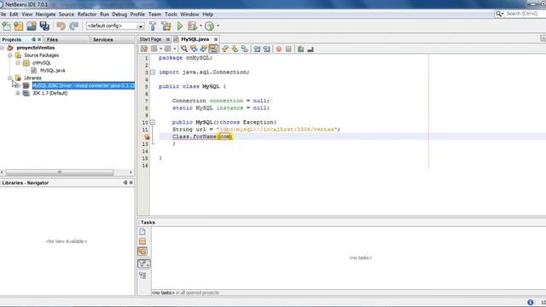Click the Previous Bookmark editor icon
The image size is (546, 307).
pos(225,49)
